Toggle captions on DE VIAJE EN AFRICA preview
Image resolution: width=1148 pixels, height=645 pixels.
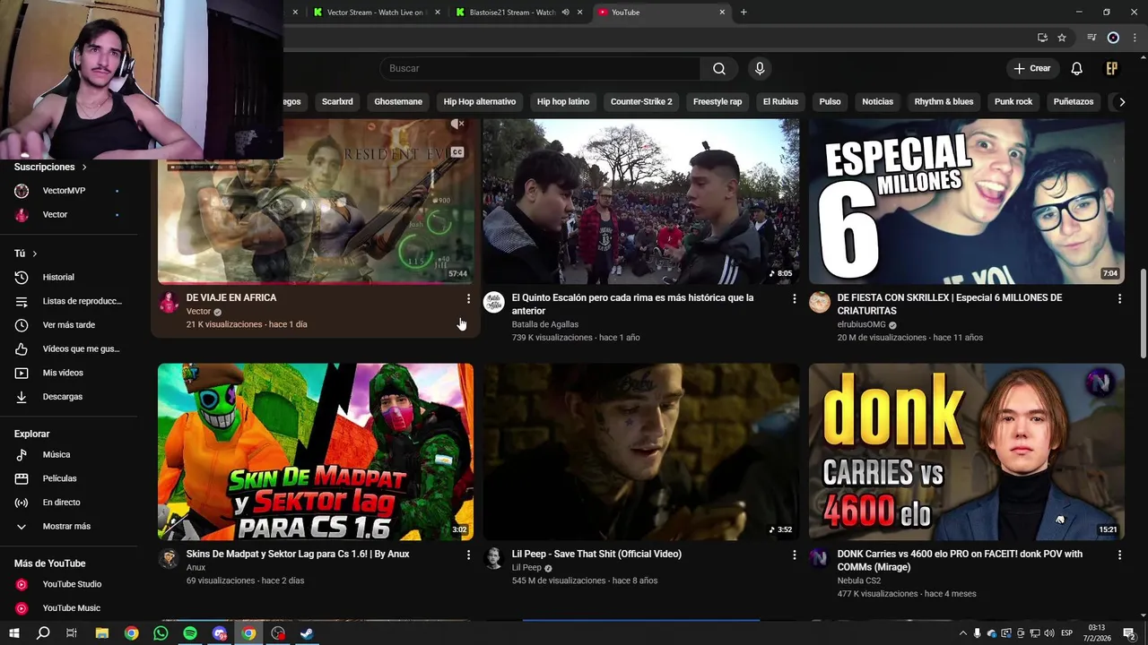click(x=457, y=152)
